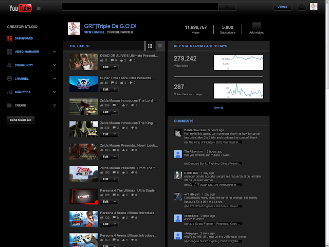Viewport: 329px width, 247px height.
Task: Expand the Video Manager section chevron
Action: 54,51
